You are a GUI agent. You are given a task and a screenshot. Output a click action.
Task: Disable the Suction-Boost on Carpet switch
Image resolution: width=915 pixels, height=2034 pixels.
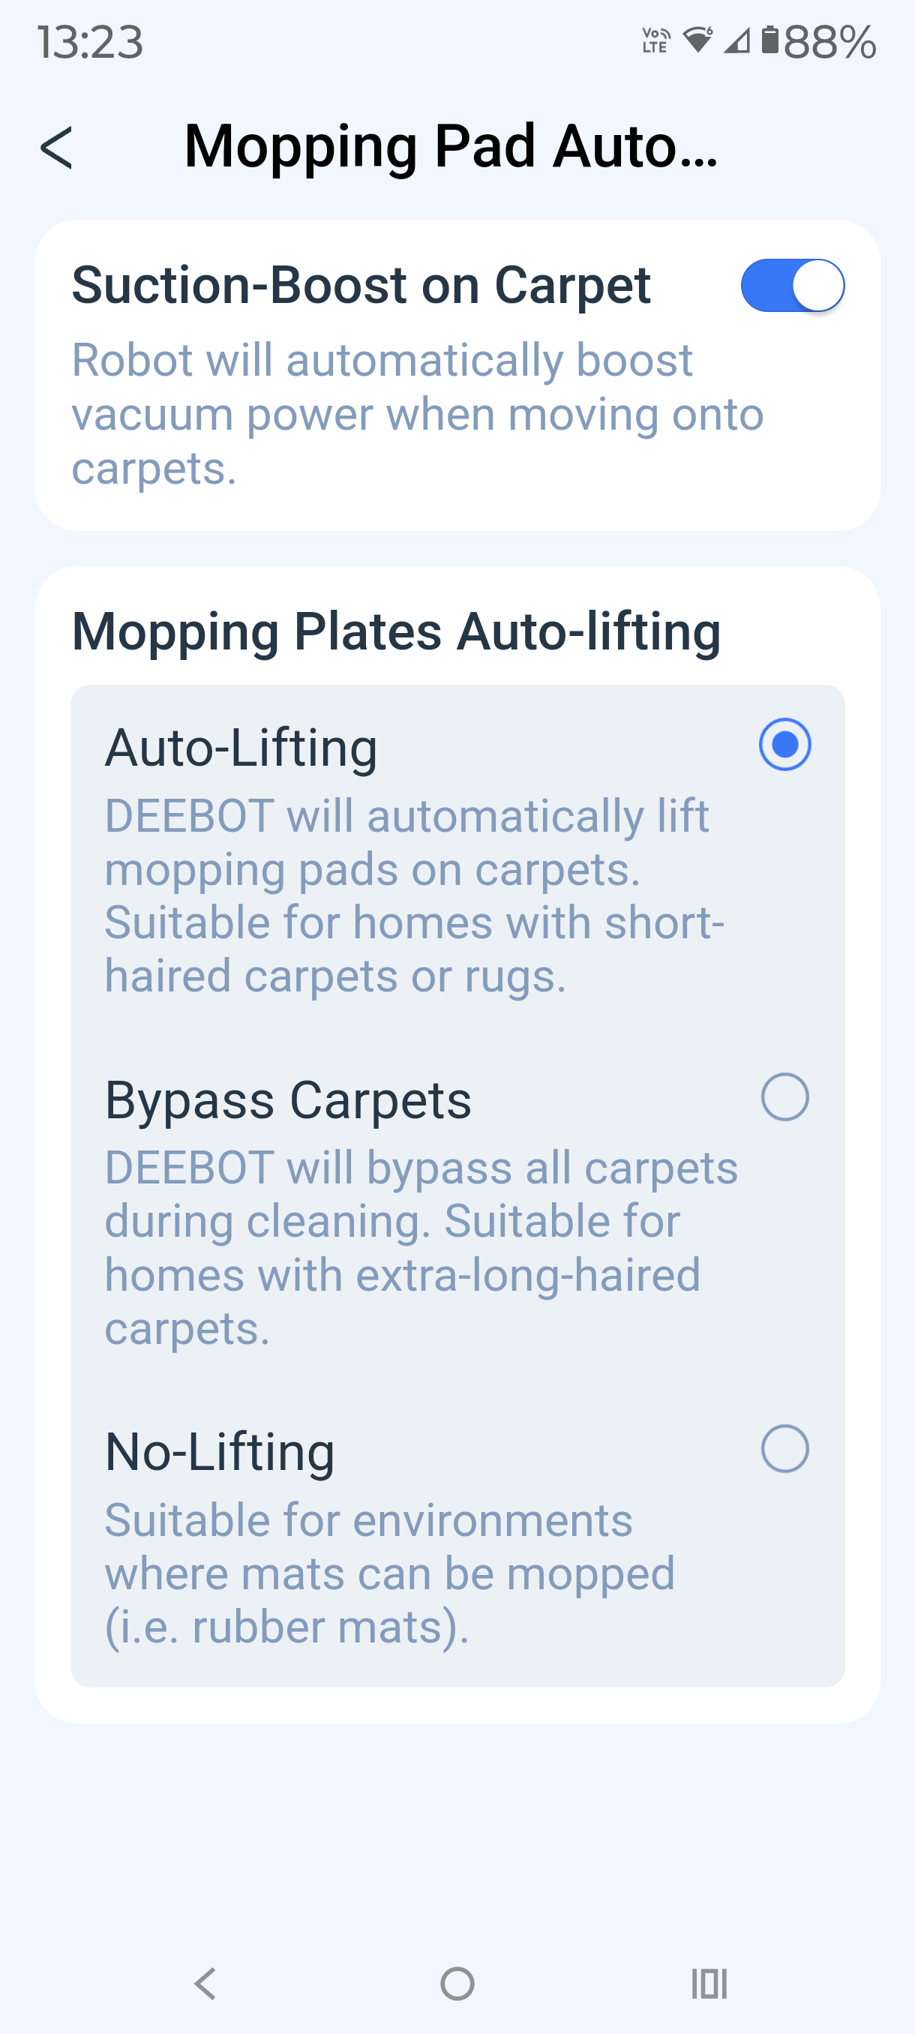[792, 285]
